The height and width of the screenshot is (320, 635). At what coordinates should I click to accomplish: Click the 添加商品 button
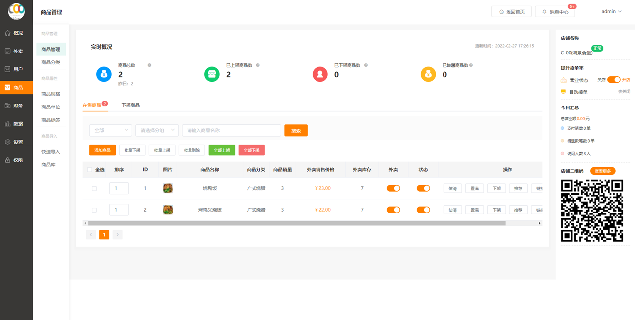pyautogui.click(x=103, y=150)
